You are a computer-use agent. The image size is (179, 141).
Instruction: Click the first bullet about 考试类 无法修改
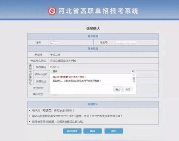[x=53, y=110]
